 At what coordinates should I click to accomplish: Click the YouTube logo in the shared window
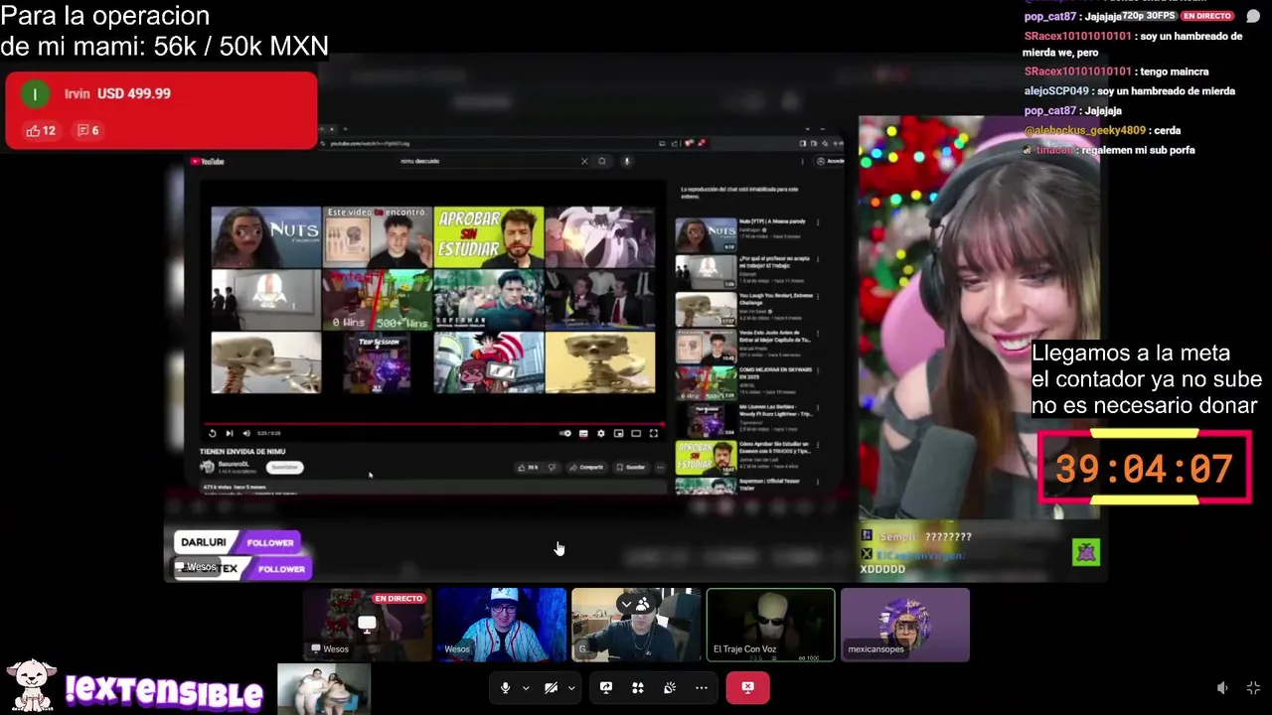click(208, 161)
